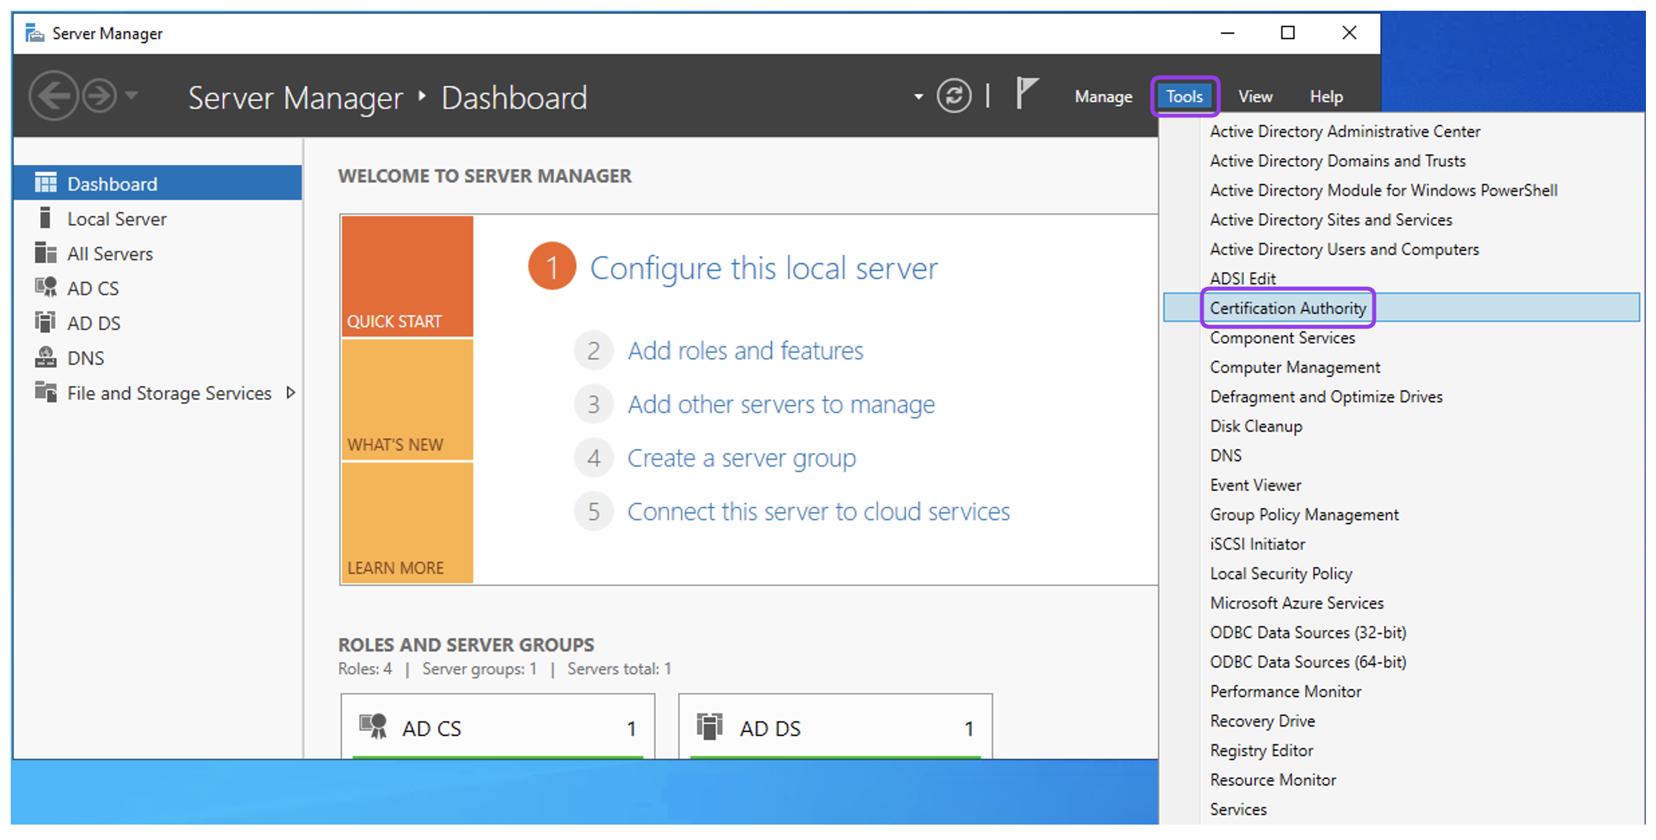Click the AD DS icon in sidebar

click(46, 322)
